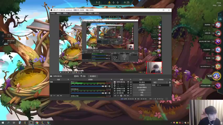The image size is (223, 125).
Task: Open Chrome from the taskbar
Action: 37,122
